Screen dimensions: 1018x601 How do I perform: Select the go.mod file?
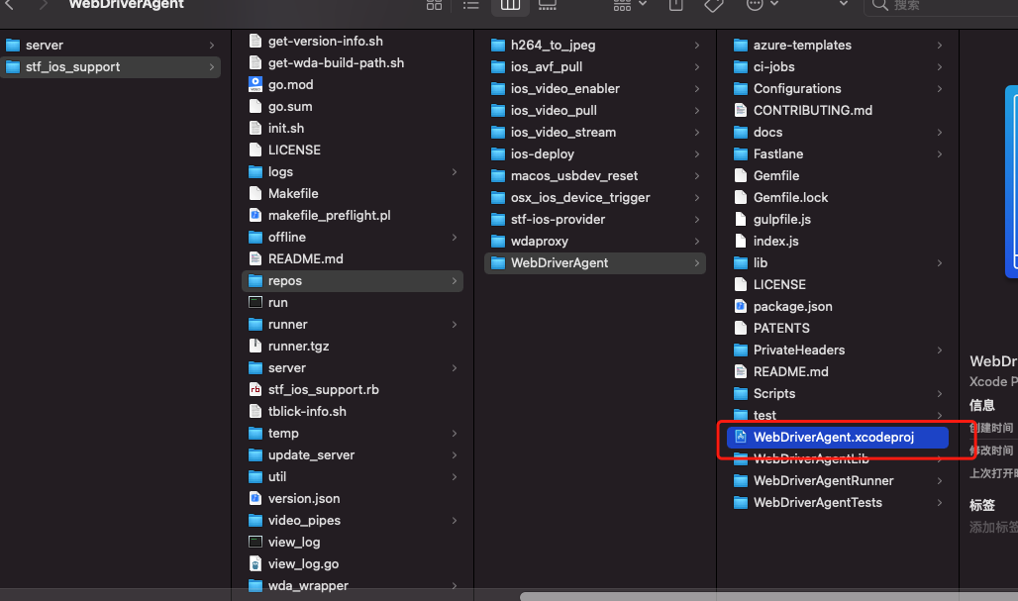coord(290,84)
